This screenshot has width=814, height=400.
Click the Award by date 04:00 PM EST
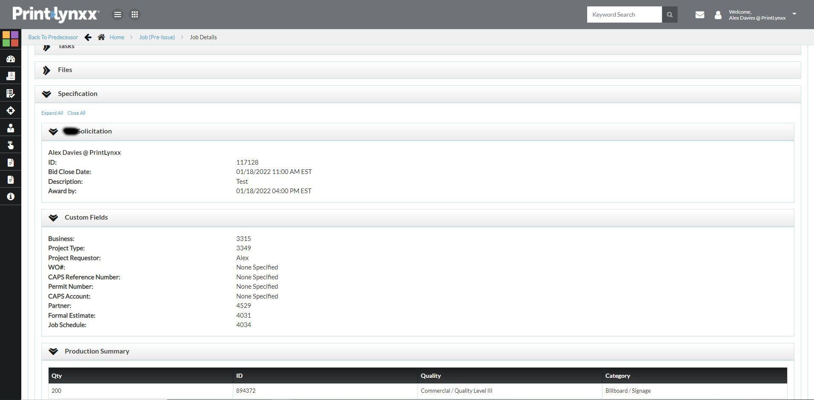[274, 191]
